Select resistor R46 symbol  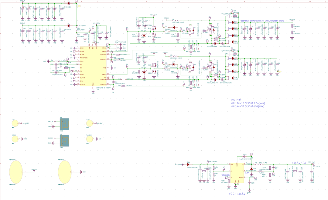[x=124, y=79]
